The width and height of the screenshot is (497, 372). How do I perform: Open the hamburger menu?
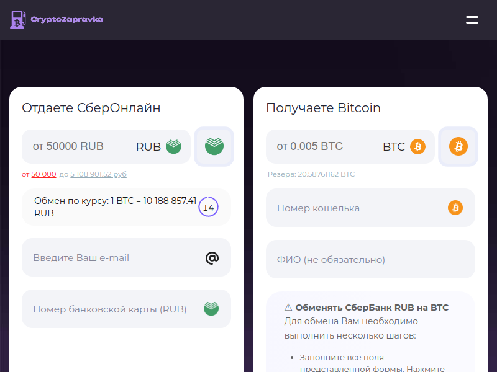tap(472, 20)
